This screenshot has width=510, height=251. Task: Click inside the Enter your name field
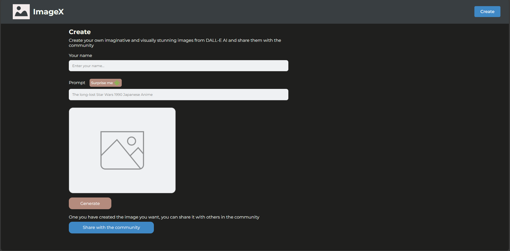[178, 65]
